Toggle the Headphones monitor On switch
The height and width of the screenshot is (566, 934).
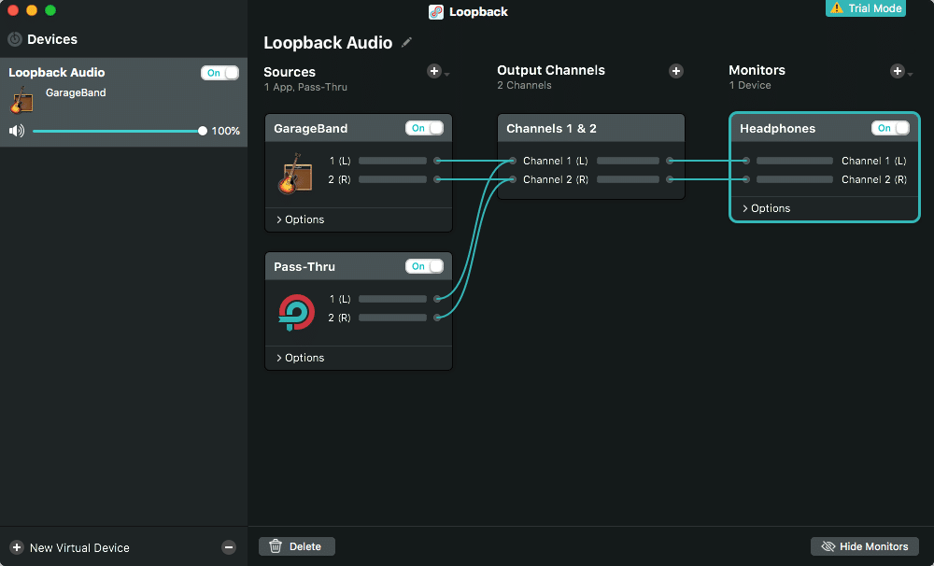[890, 128]
